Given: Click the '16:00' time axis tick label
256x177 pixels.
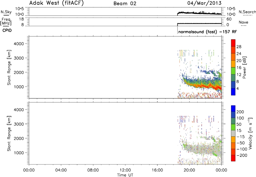Looking at the screenshot, I should click(x=157, y=170).
